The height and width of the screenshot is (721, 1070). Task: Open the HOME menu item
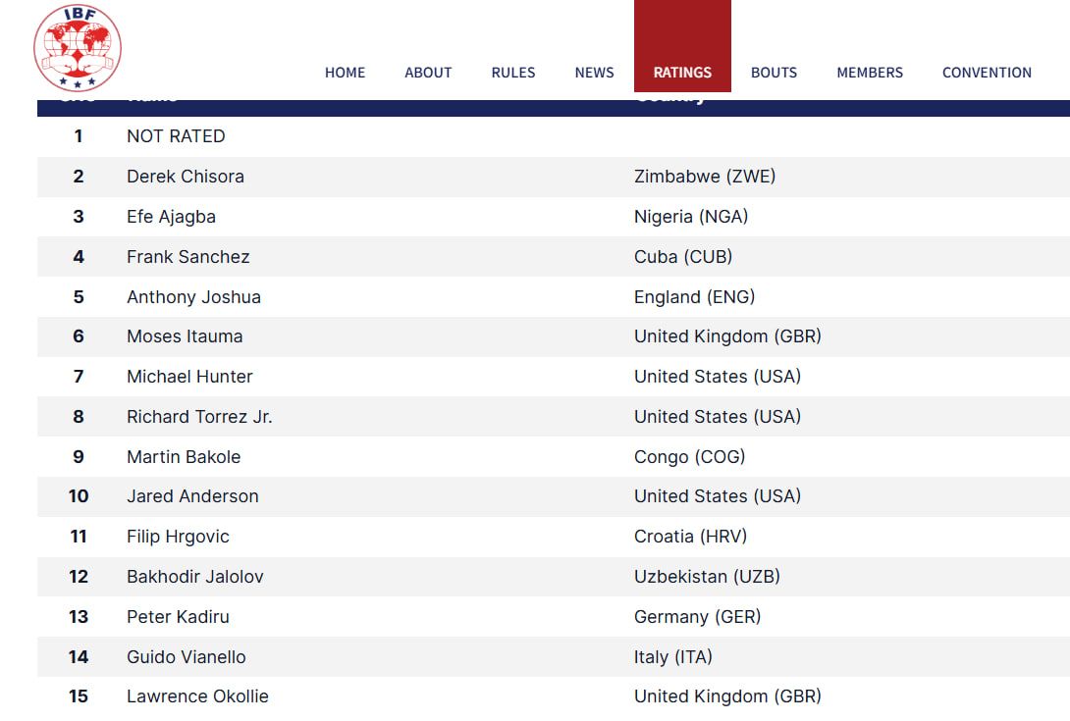click(x=345, y=73)
